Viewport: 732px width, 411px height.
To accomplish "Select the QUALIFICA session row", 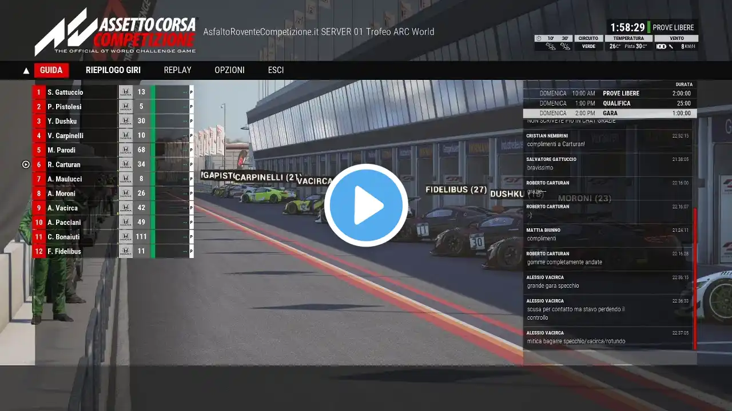I will (x=610, y=103).
